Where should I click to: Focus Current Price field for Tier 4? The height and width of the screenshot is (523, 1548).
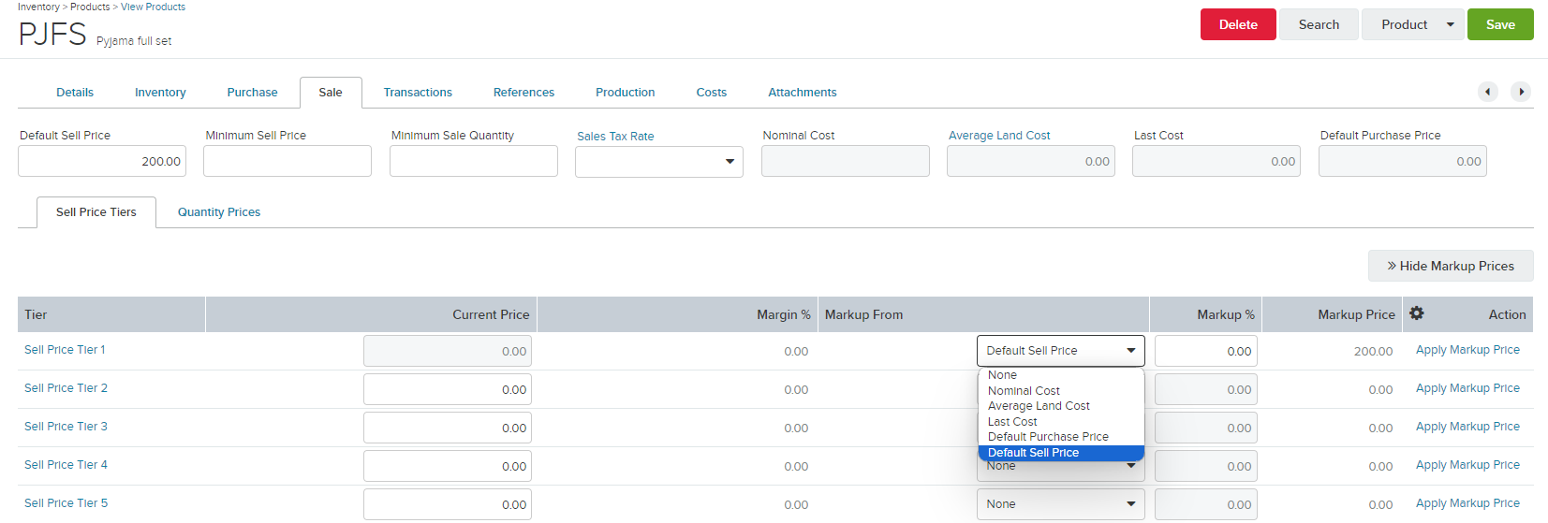coord(448,466)
